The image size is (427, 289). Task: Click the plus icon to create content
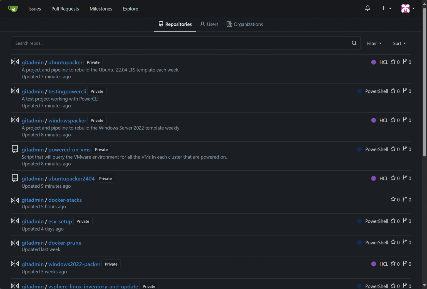[383, 8]
